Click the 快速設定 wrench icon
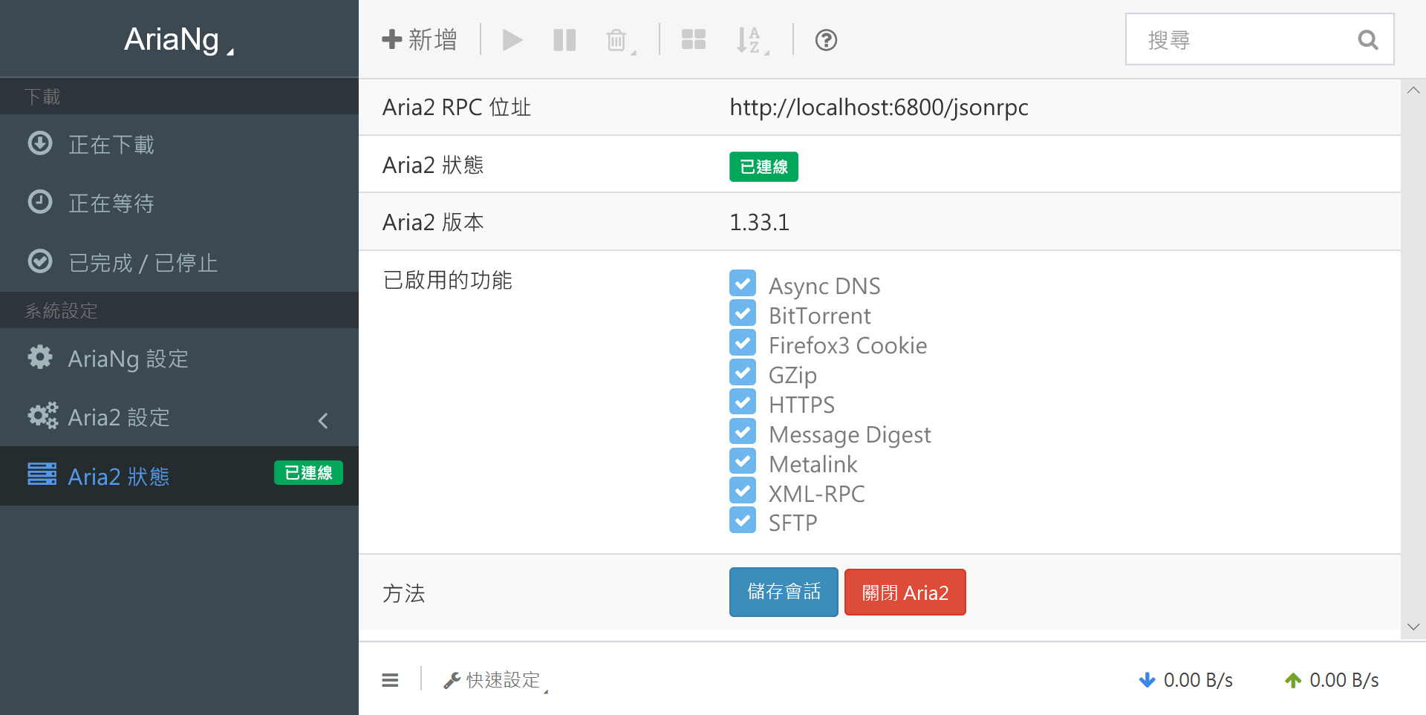This screenshot has width=1426, height=715. 451,679
